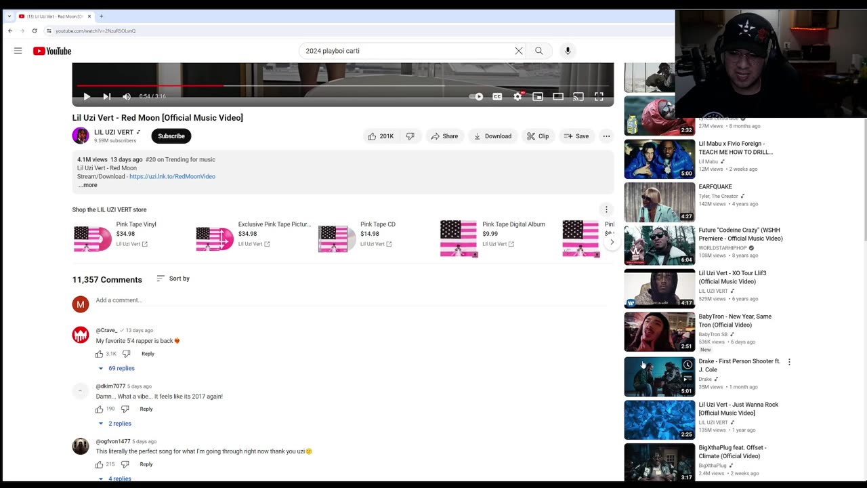Switch to miniplayer mode
867x488 pixels.
[x=538, y=96]
